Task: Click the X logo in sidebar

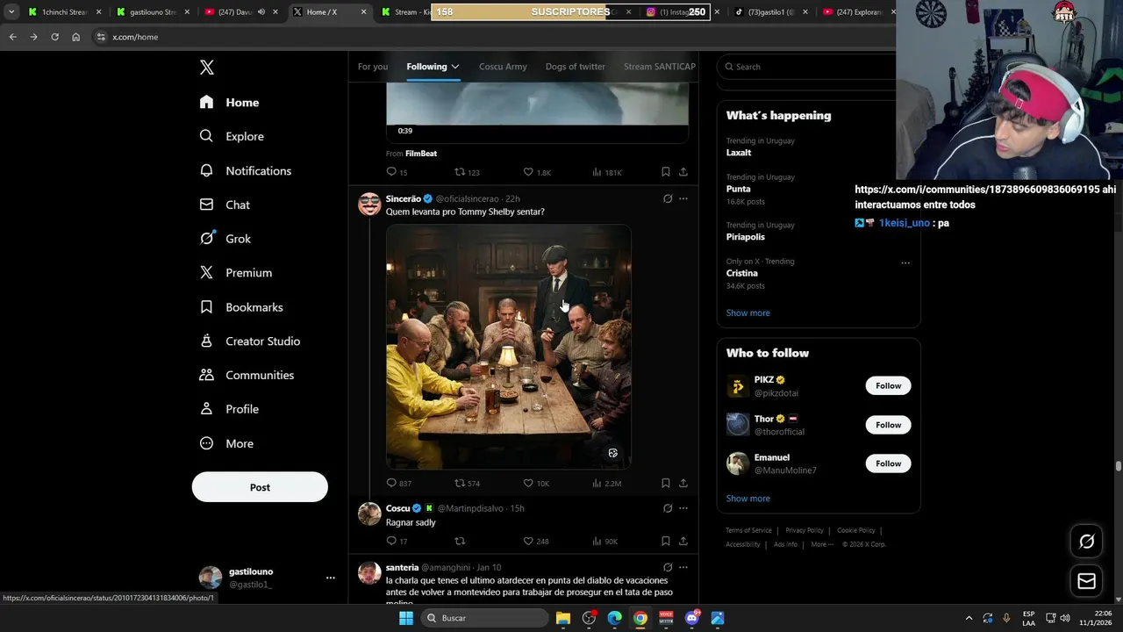Action: click(206, 68)
